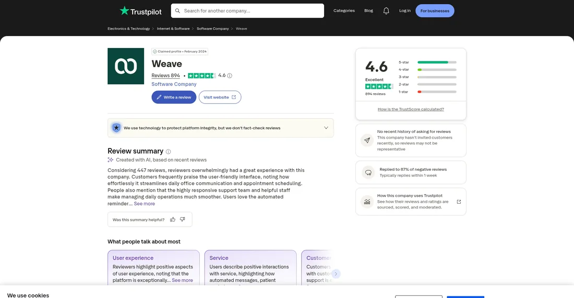Advance the topics carousel with the arrow
Viewport: 574px width, 298px height.
pos(336,274)
